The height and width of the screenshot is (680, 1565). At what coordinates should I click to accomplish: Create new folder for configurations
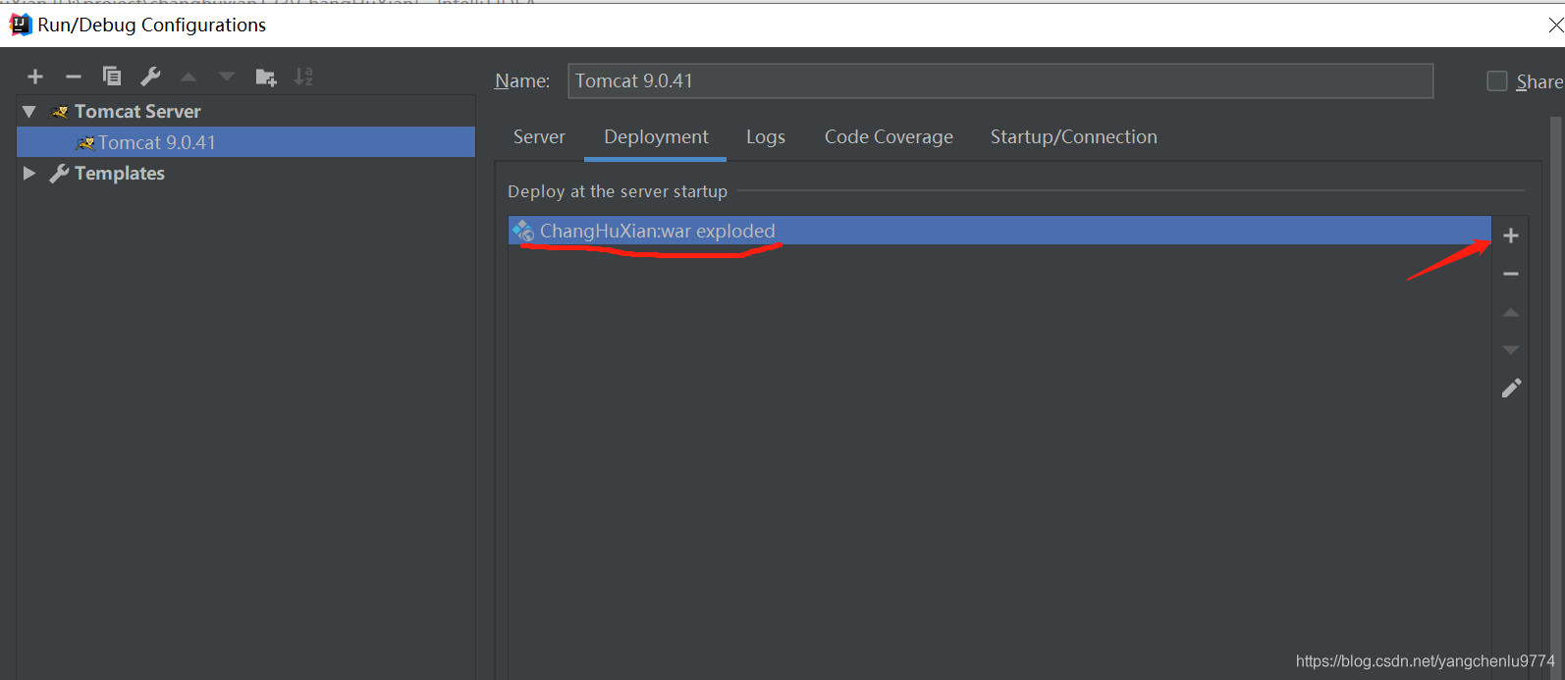(266, 77)
